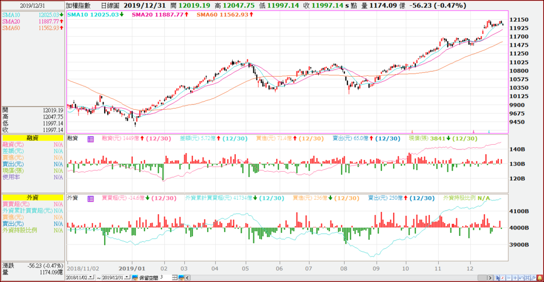The width and height of the screenshot is (544, 282).
Task: Select 現償(張) row in left panel
Action: pos(32,171)
